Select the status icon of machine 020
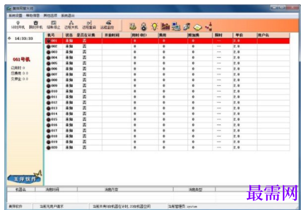 coord(48,148)
